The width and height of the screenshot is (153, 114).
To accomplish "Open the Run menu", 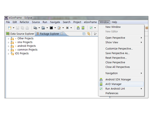I will pyautogui.click(x=45, y=22).
